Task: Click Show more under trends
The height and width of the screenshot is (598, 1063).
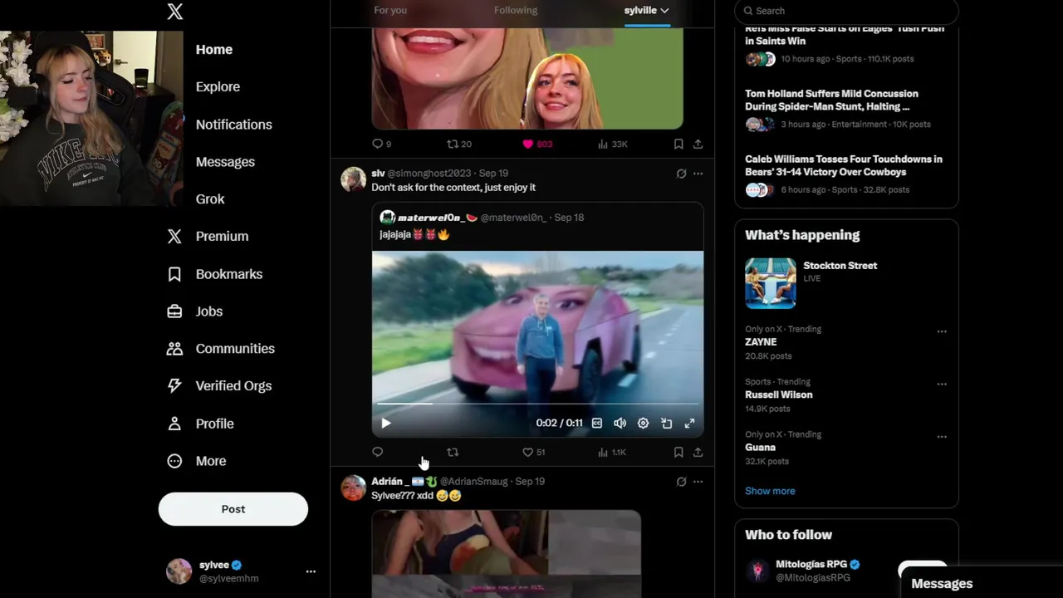Action: (x=770, y=491)
